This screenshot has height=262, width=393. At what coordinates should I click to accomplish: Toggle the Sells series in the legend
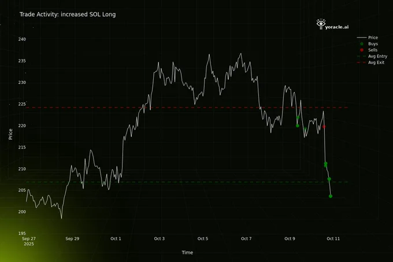click(x=367, y=50)
